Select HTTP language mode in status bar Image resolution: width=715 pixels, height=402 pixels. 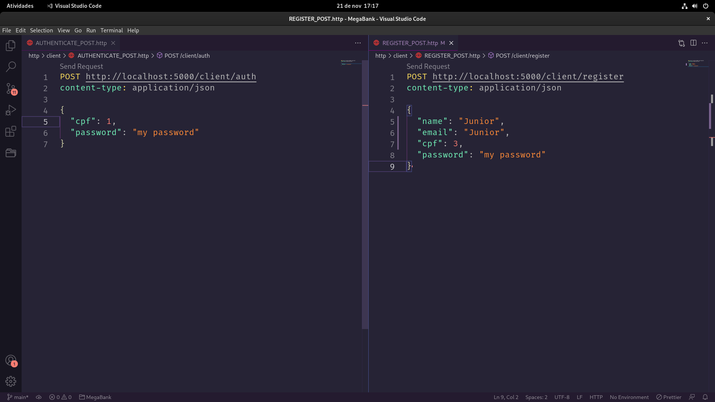pos(596,397)
